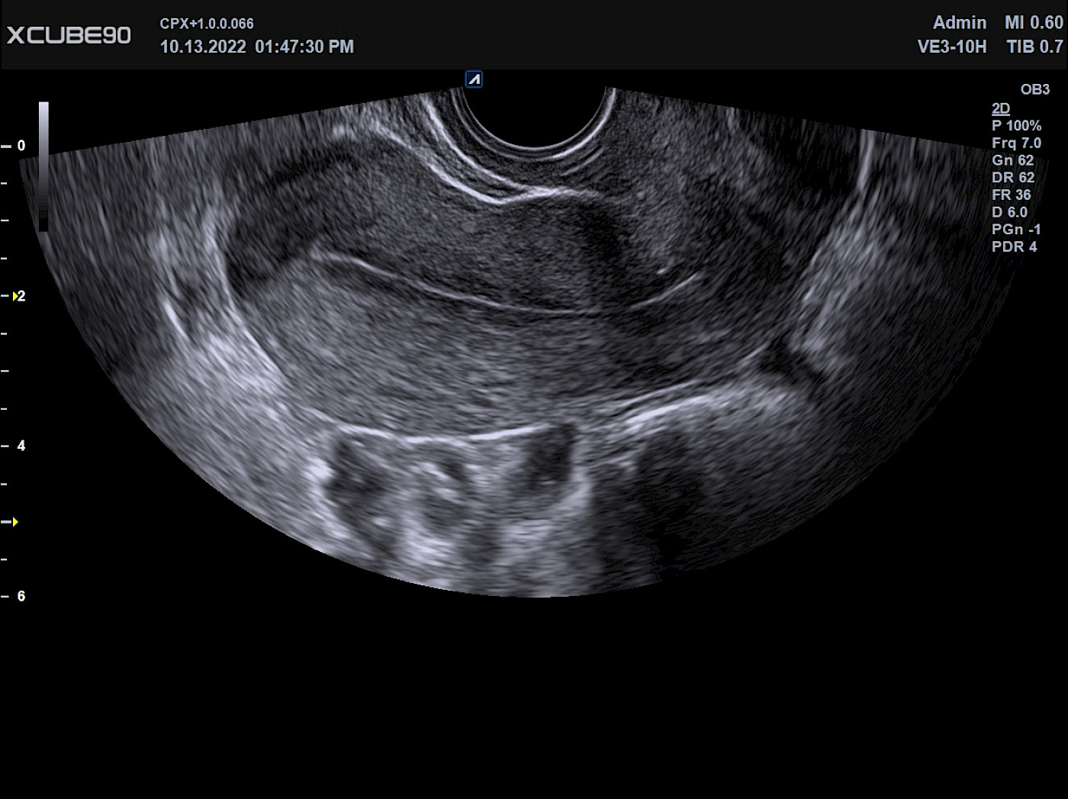Click the XCUBE90 logo
The width and height of the screenshot is (1068, 799).
point(69,35)
